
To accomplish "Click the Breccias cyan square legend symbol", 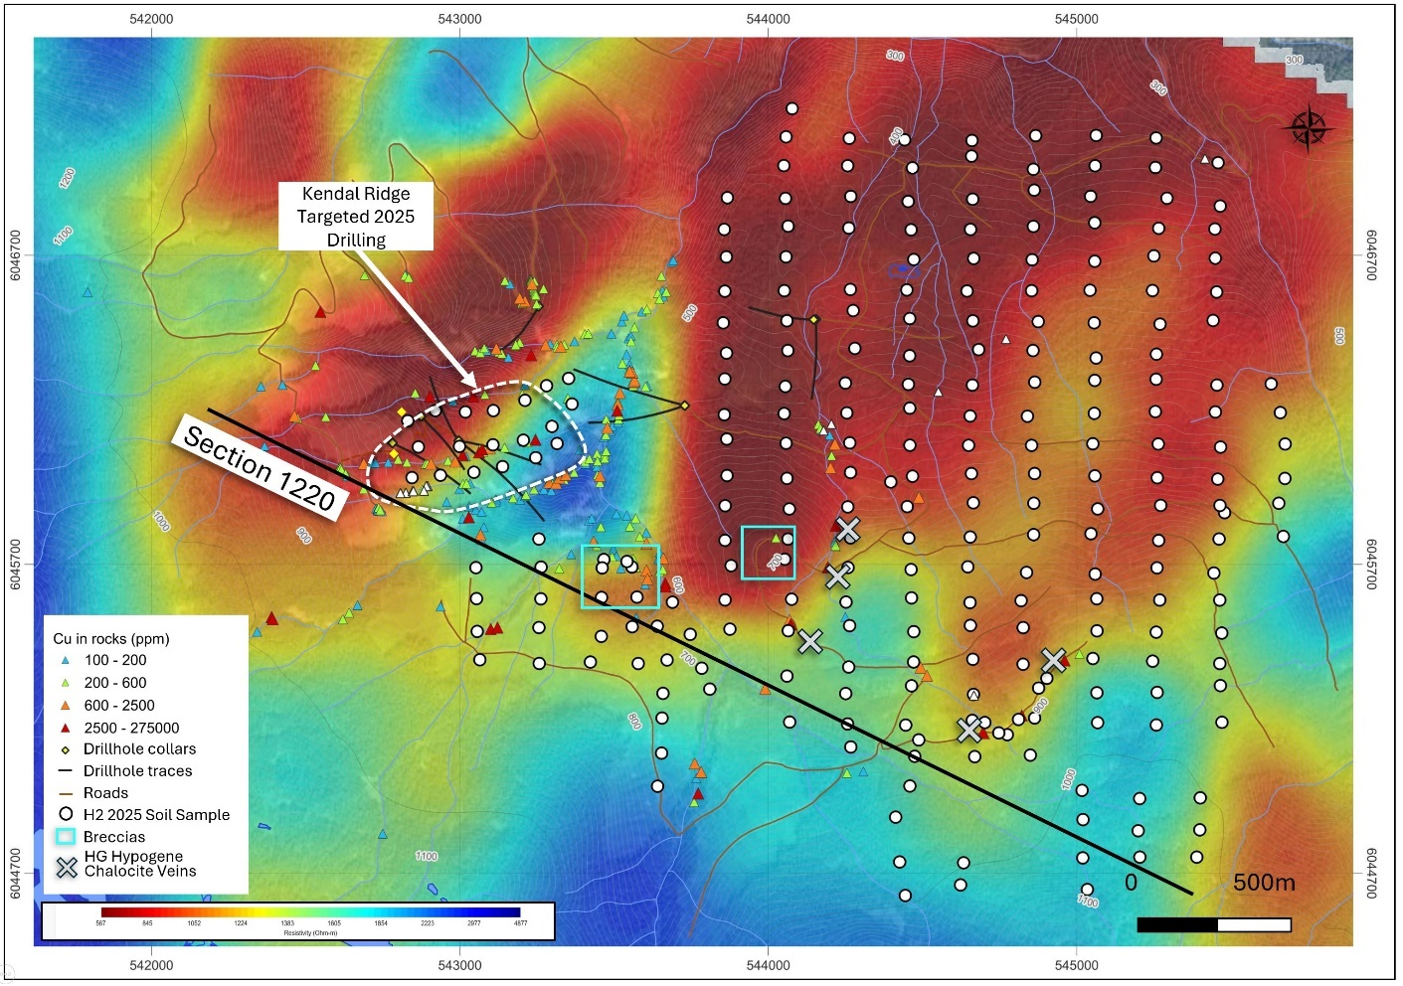I will click(x=66, y=837).
